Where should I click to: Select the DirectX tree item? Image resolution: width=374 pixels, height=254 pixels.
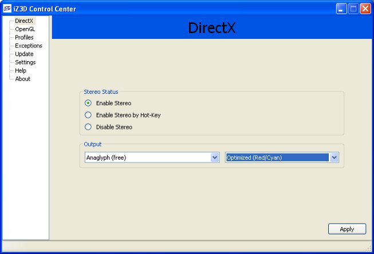point(24,21)
